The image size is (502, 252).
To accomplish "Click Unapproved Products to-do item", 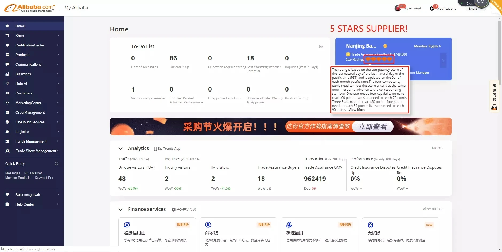I will point(224,98).
